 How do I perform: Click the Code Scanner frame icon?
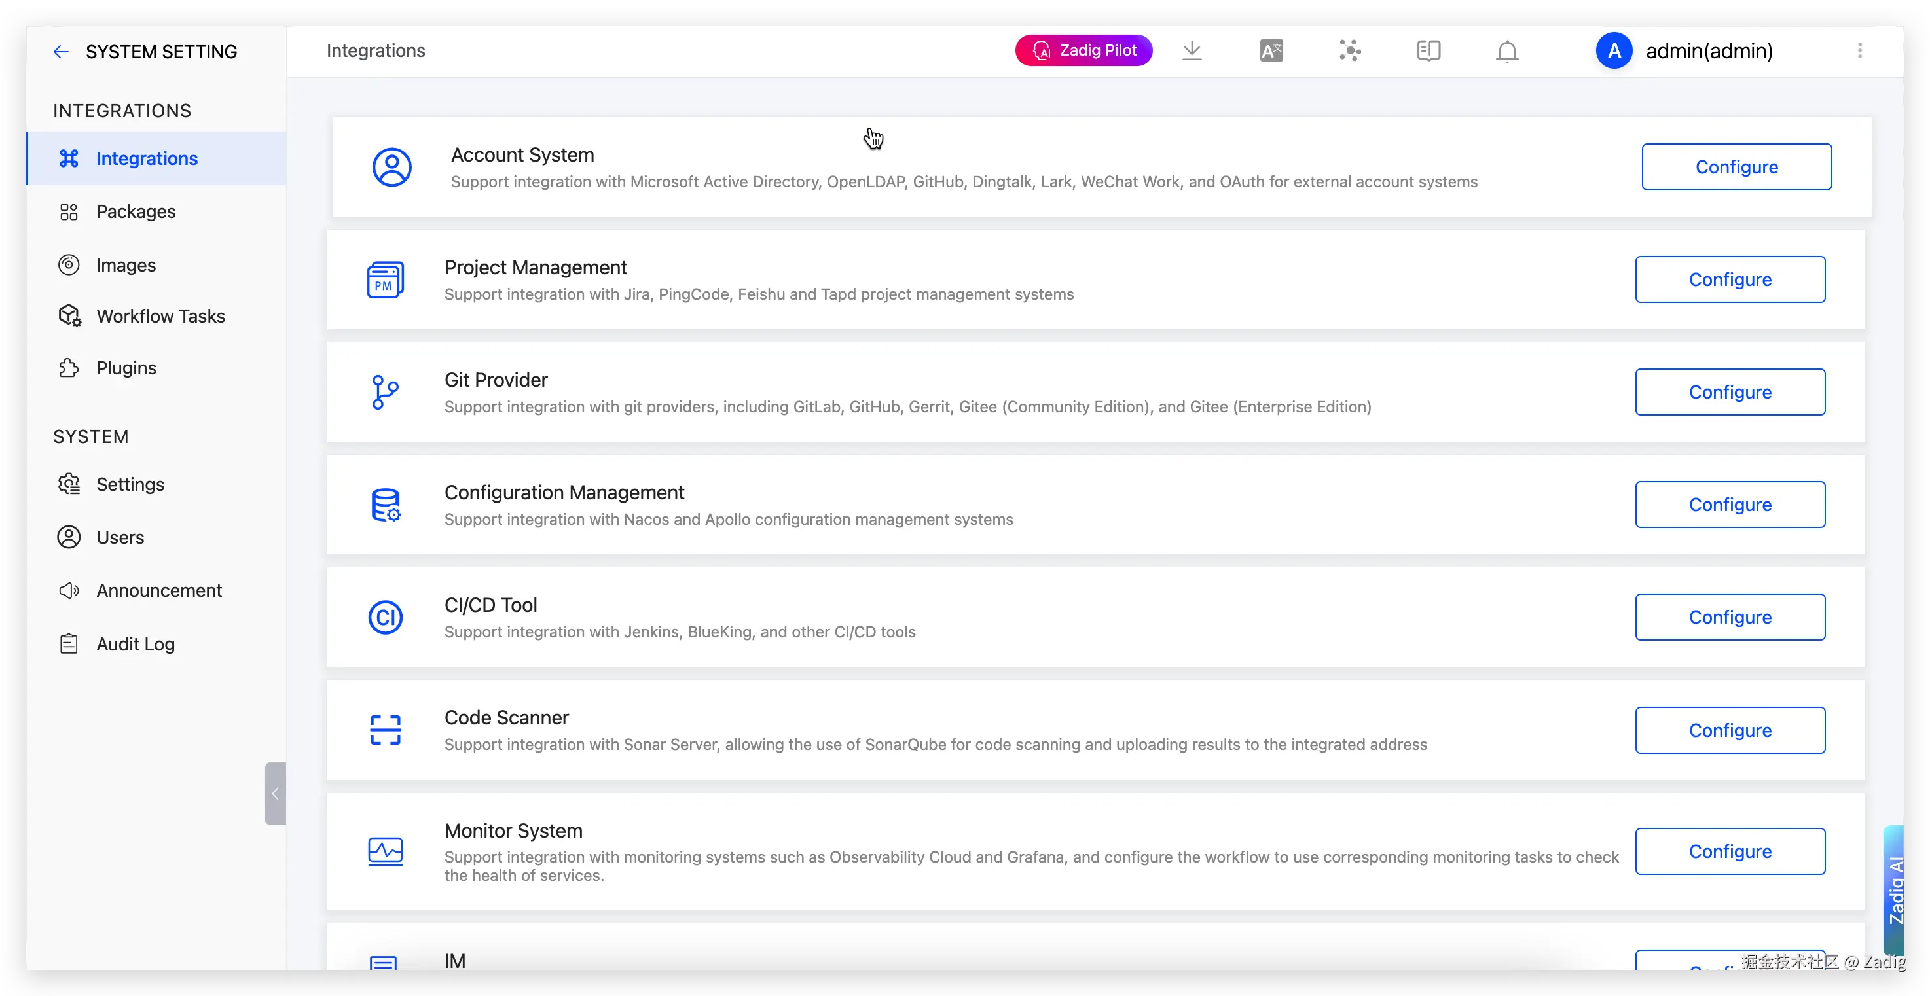[x=385, y=730]
